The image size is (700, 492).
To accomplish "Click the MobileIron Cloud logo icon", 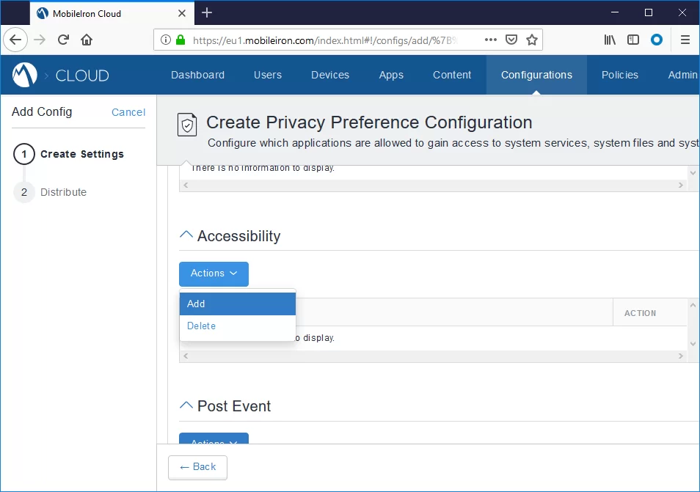I will click(25, 75).
